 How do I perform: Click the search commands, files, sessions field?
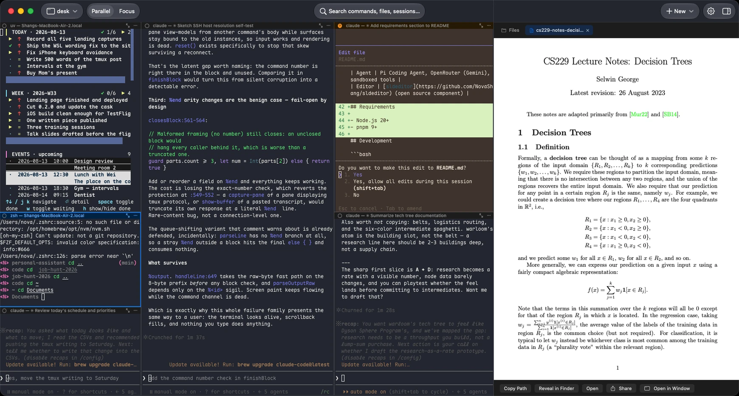(x=369, y=11)
